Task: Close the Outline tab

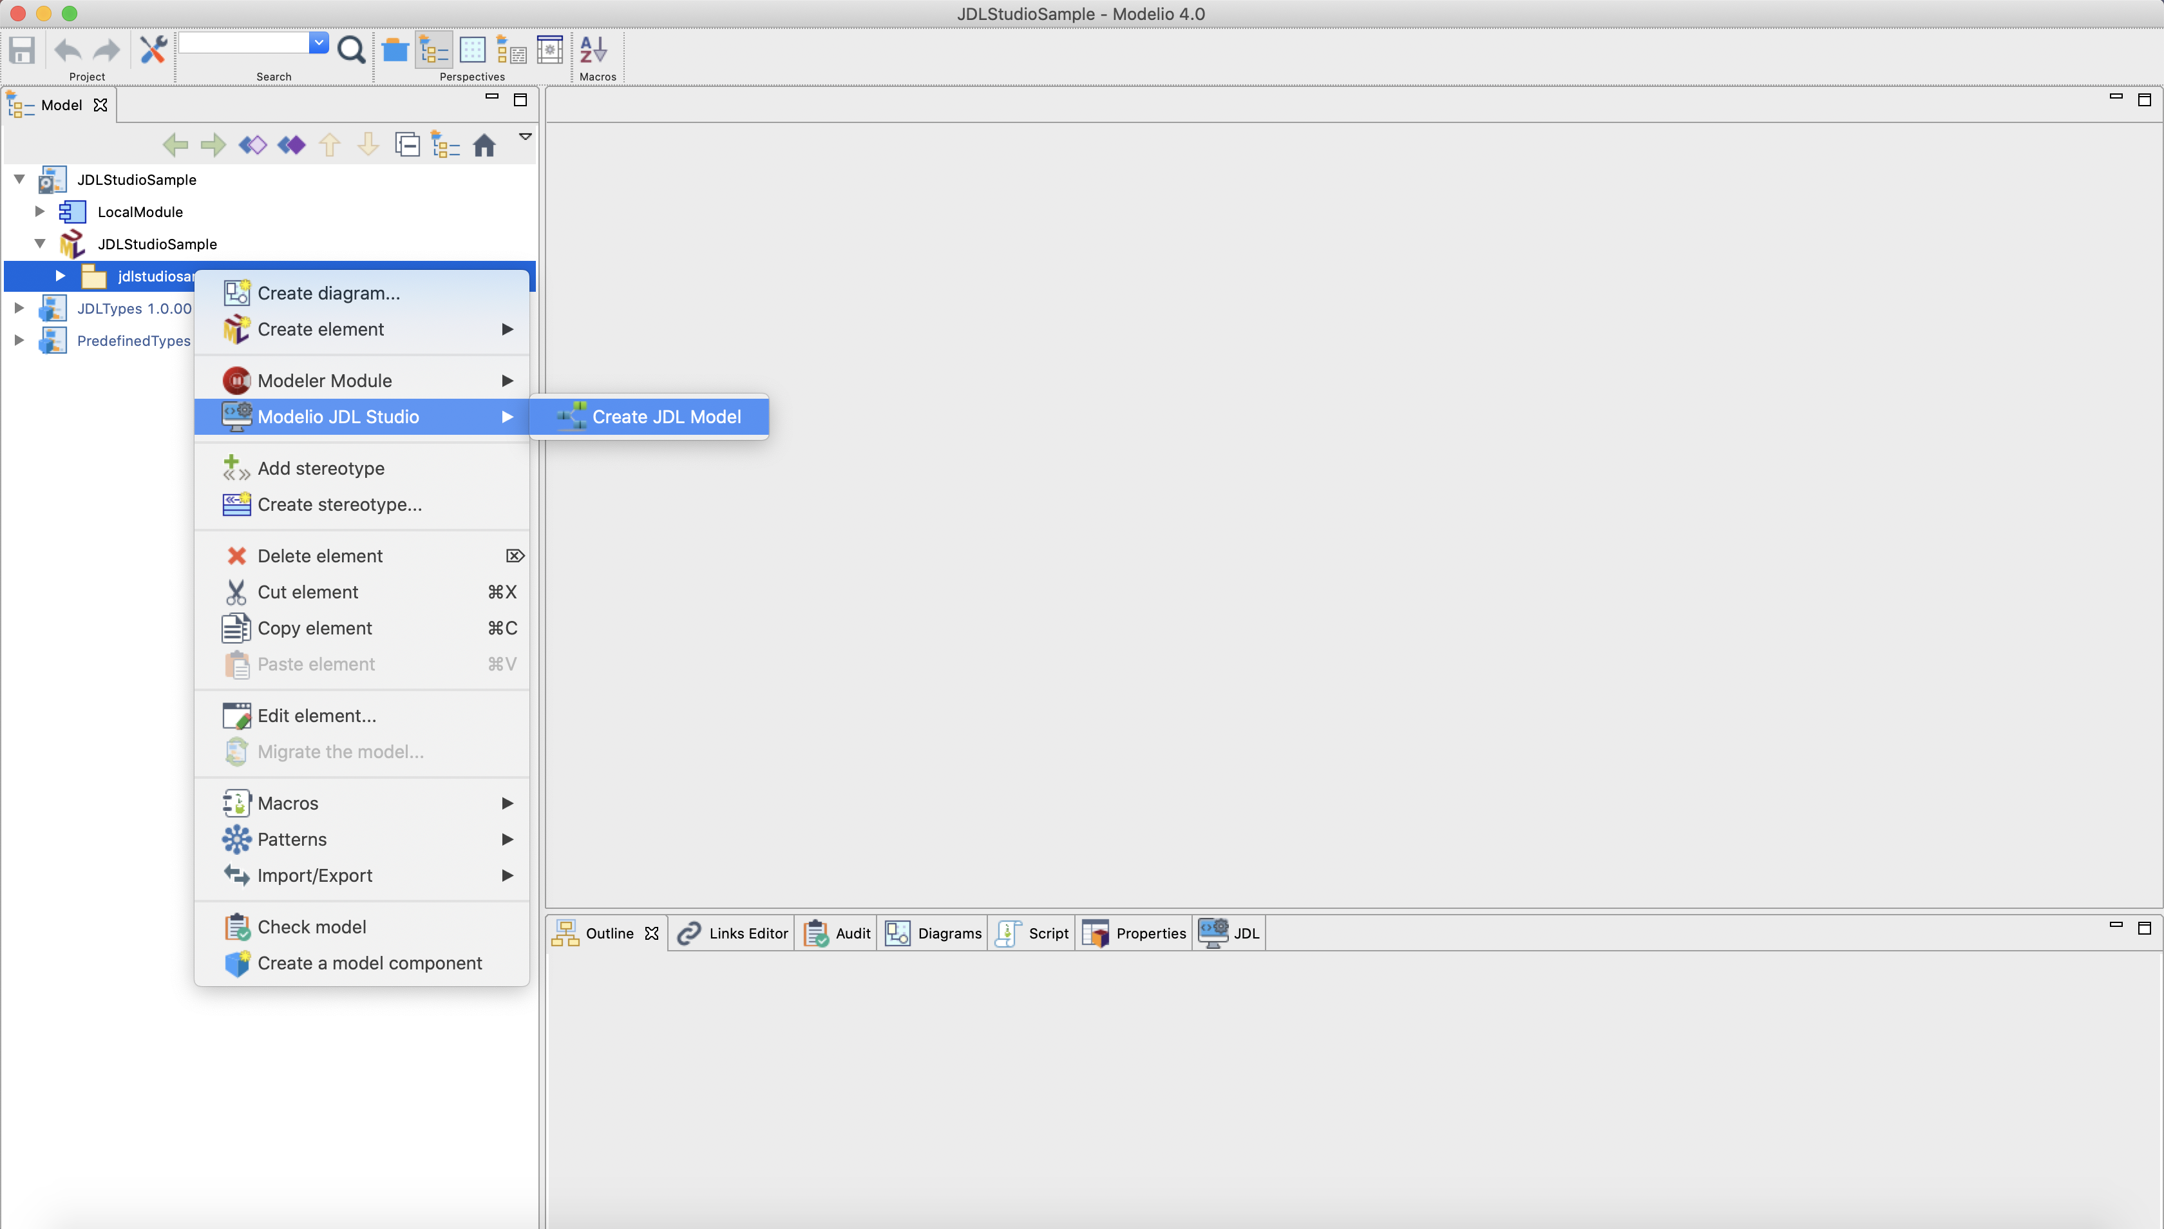Action: (x=652, y=933)
